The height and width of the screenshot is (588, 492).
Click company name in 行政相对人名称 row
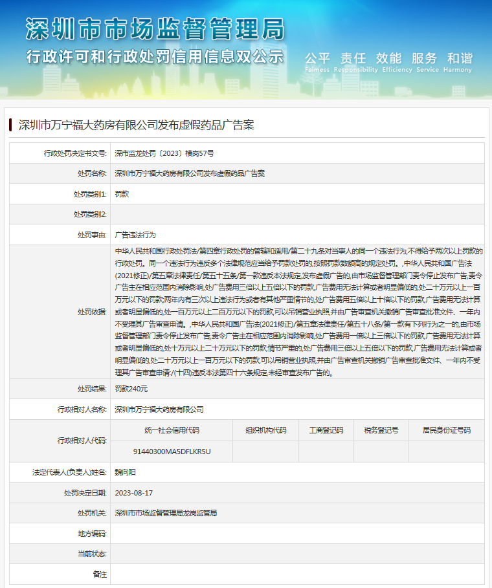point(159,409)
